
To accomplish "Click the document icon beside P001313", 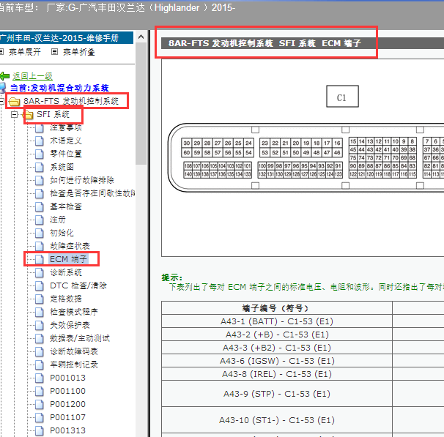I will tap(40, 430).
